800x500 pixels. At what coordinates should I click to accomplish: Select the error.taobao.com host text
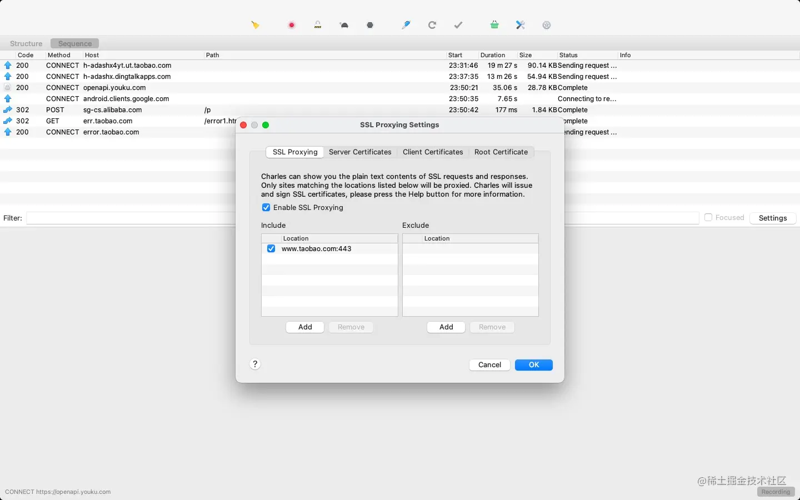coord(111,132)
